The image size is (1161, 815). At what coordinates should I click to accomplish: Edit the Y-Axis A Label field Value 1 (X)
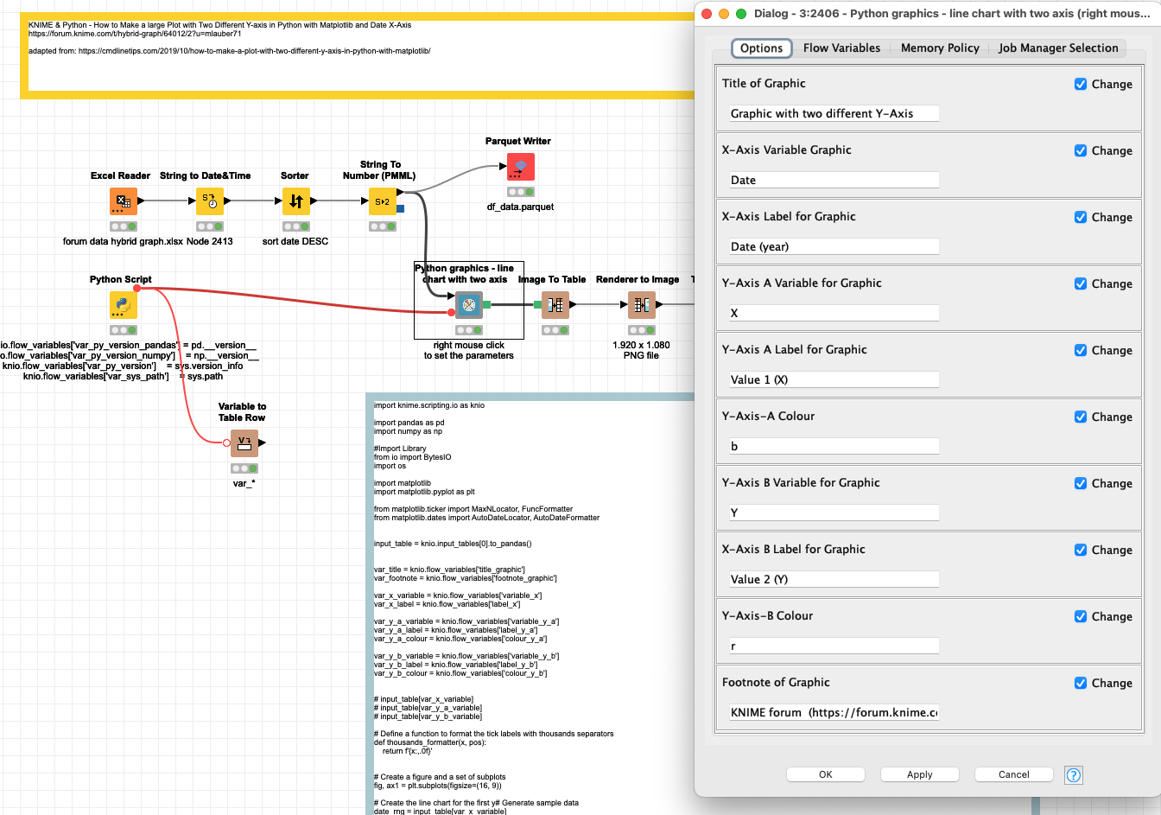point(834,379)
